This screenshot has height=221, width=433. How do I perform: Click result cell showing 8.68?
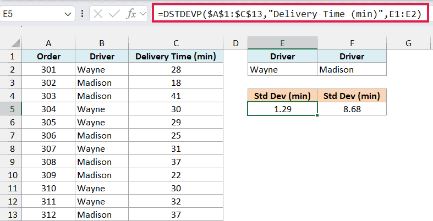coord(352,109)
